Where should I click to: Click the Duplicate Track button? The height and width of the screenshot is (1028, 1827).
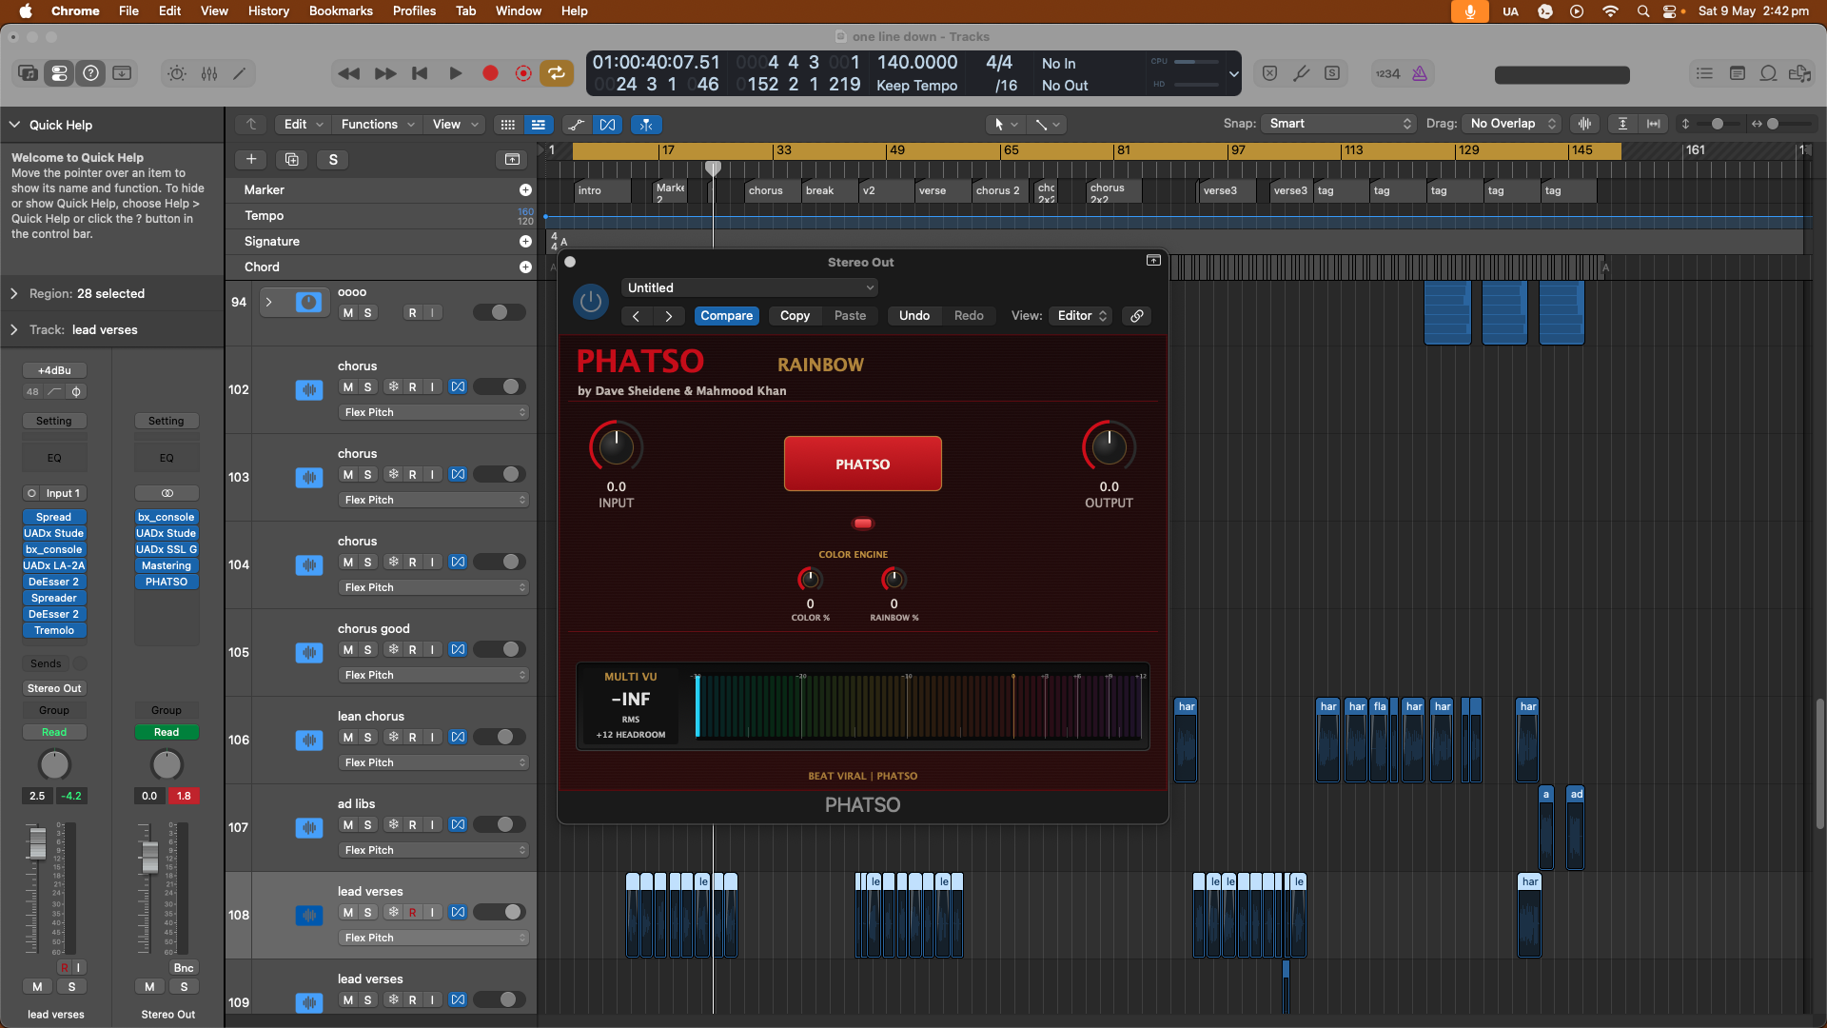292,159
